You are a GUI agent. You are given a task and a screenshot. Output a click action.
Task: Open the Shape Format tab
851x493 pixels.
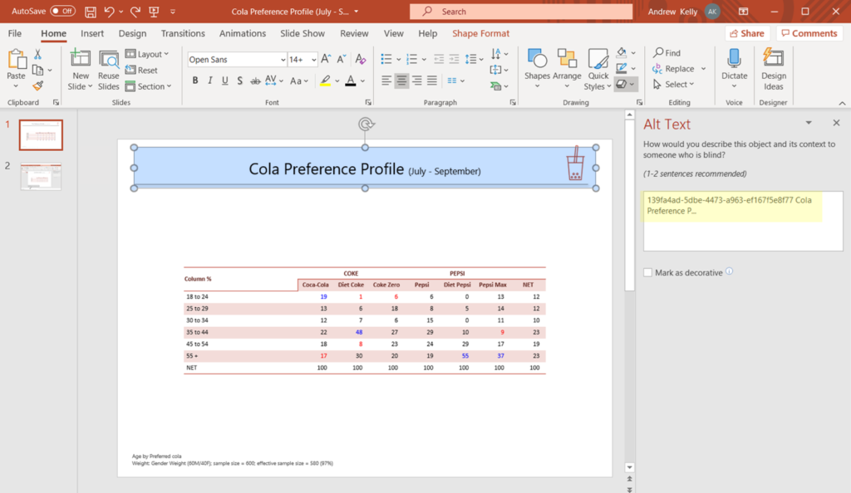click(480, 33)
